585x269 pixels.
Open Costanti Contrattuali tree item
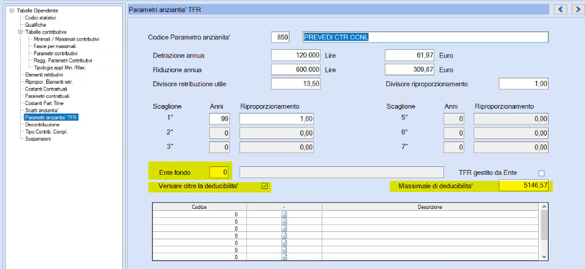coord(46,89)
